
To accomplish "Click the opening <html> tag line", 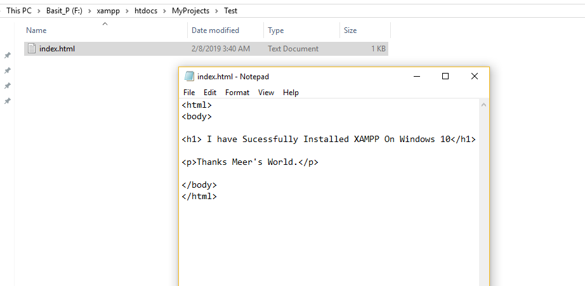I will click(197, 105).
